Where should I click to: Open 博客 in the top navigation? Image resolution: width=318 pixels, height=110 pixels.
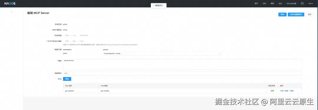[x=272, y=4]
